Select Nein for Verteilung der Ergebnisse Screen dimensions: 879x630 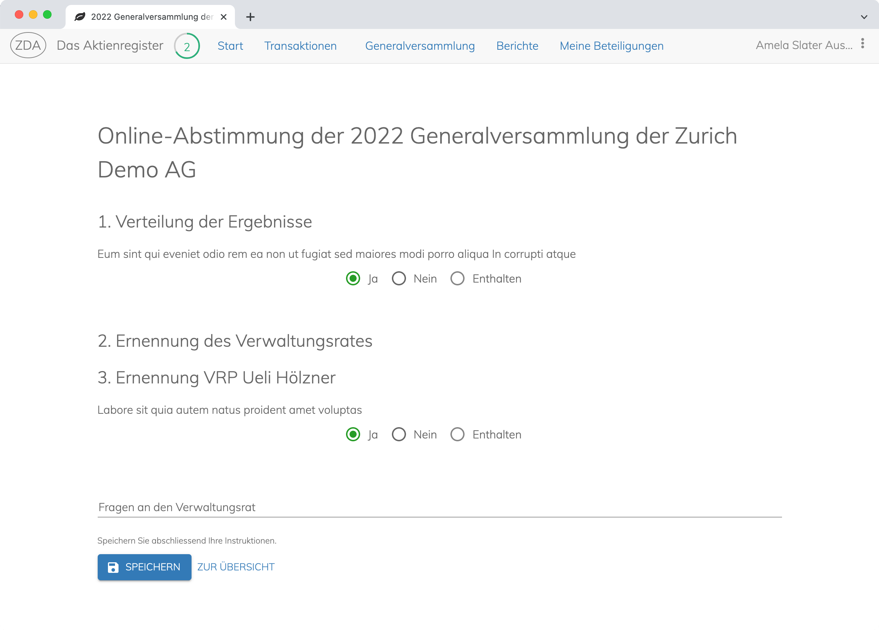tap(399, 278)
